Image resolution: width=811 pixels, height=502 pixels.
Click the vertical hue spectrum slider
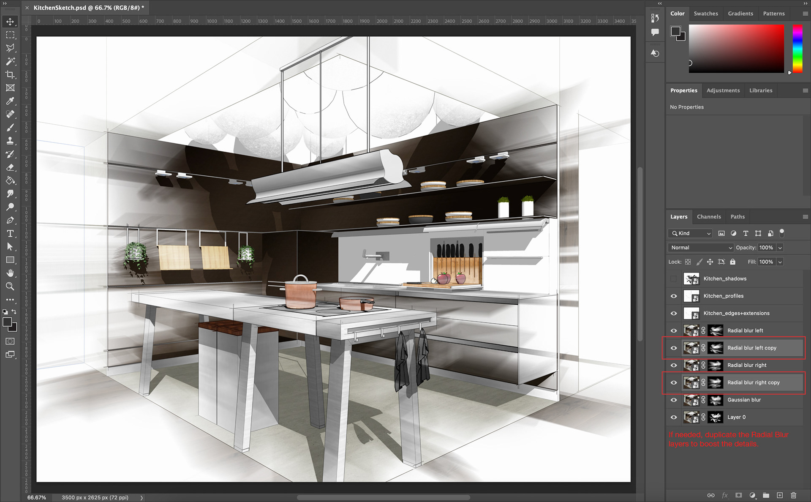797,49
